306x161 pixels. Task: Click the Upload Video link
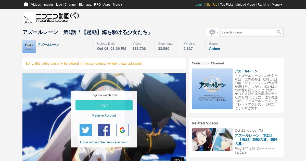point(245,5)
